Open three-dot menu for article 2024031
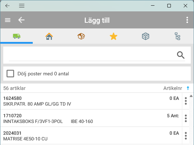 [x=186, y=136]
